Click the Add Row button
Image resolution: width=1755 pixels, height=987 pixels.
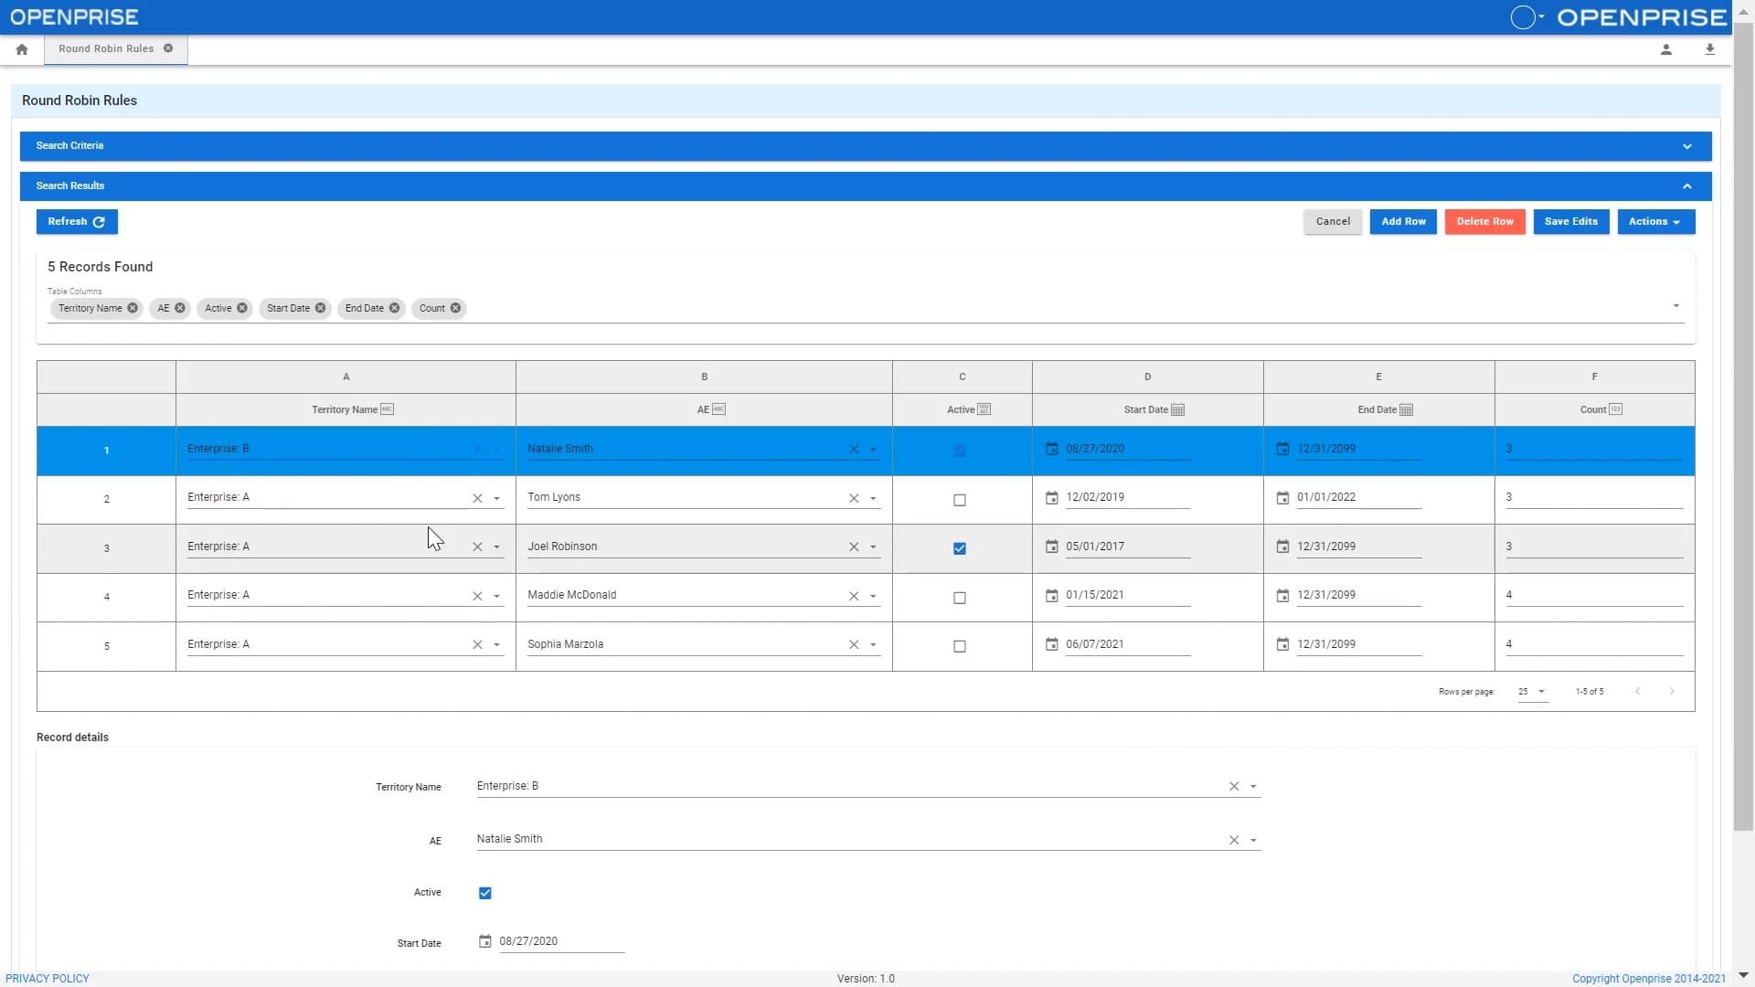[x=1403, y=220]
